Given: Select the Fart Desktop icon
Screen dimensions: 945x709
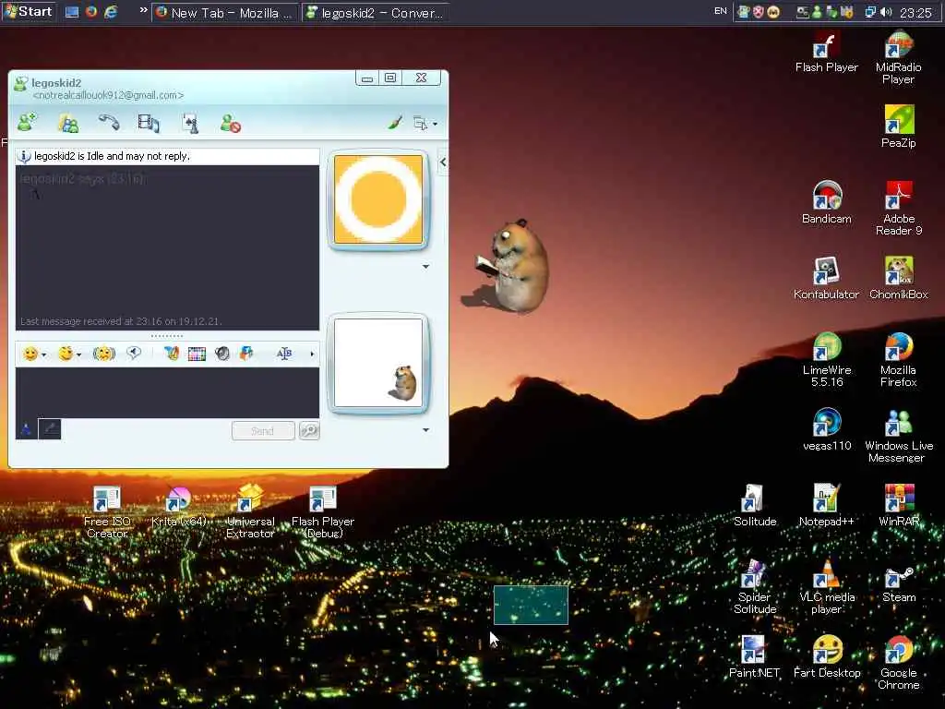Looking at the screenshot, I should pyautogui.click(x=826, y=656).
